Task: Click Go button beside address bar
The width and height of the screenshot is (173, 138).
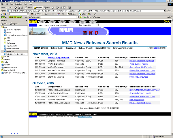Action: [170, 11]
